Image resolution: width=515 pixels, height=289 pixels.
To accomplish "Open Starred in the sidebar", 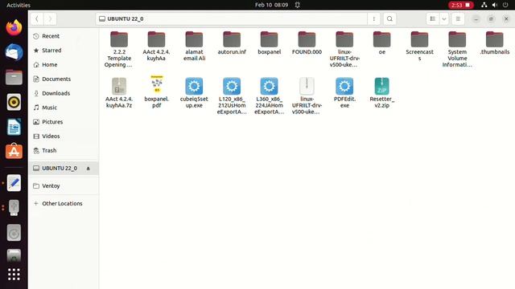I will point(64,50).
